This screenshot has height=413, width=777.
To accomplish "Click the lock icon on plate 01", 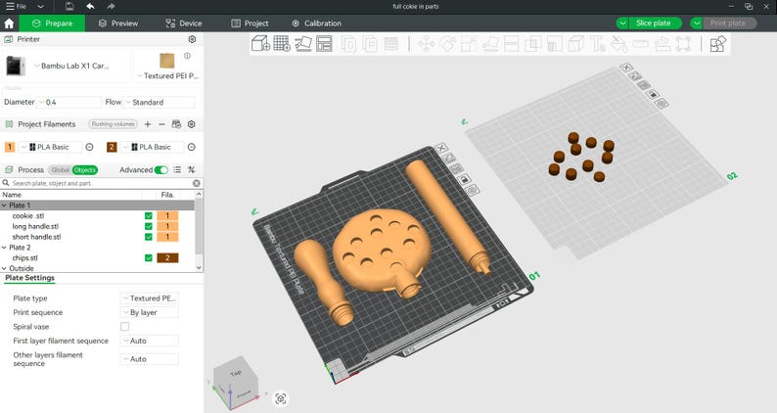I will [x=464, y=179].
